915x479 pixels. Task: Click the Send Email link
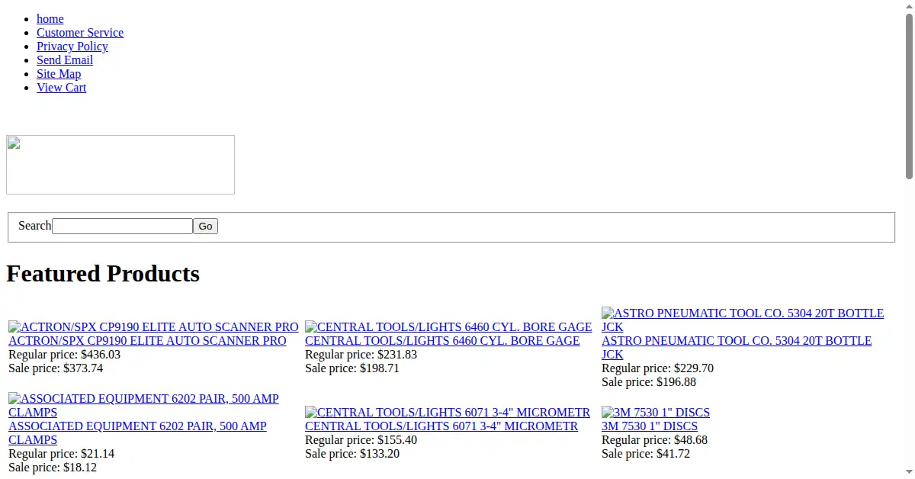click(x=65, y=60)
